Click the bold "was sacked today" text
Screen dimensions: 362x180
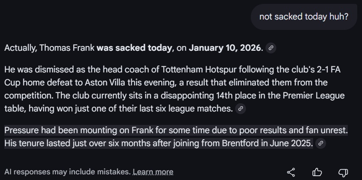click(x=134, y=48)
